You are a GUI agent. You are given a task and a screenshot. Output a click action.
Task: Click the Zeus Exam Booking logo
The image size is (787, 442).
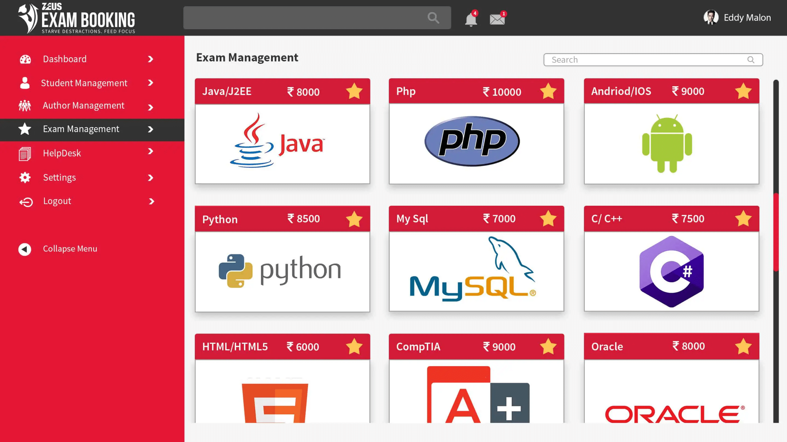77,18
